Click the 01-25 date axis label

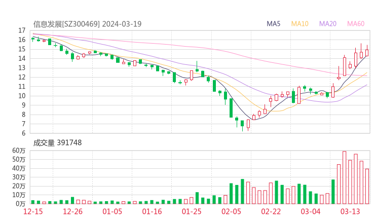tap(192, 211)
